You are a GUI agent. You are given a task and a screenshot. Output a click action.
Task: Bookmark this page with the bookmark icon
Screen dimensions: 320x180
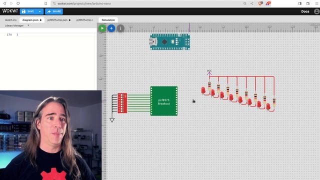(45, 3)
